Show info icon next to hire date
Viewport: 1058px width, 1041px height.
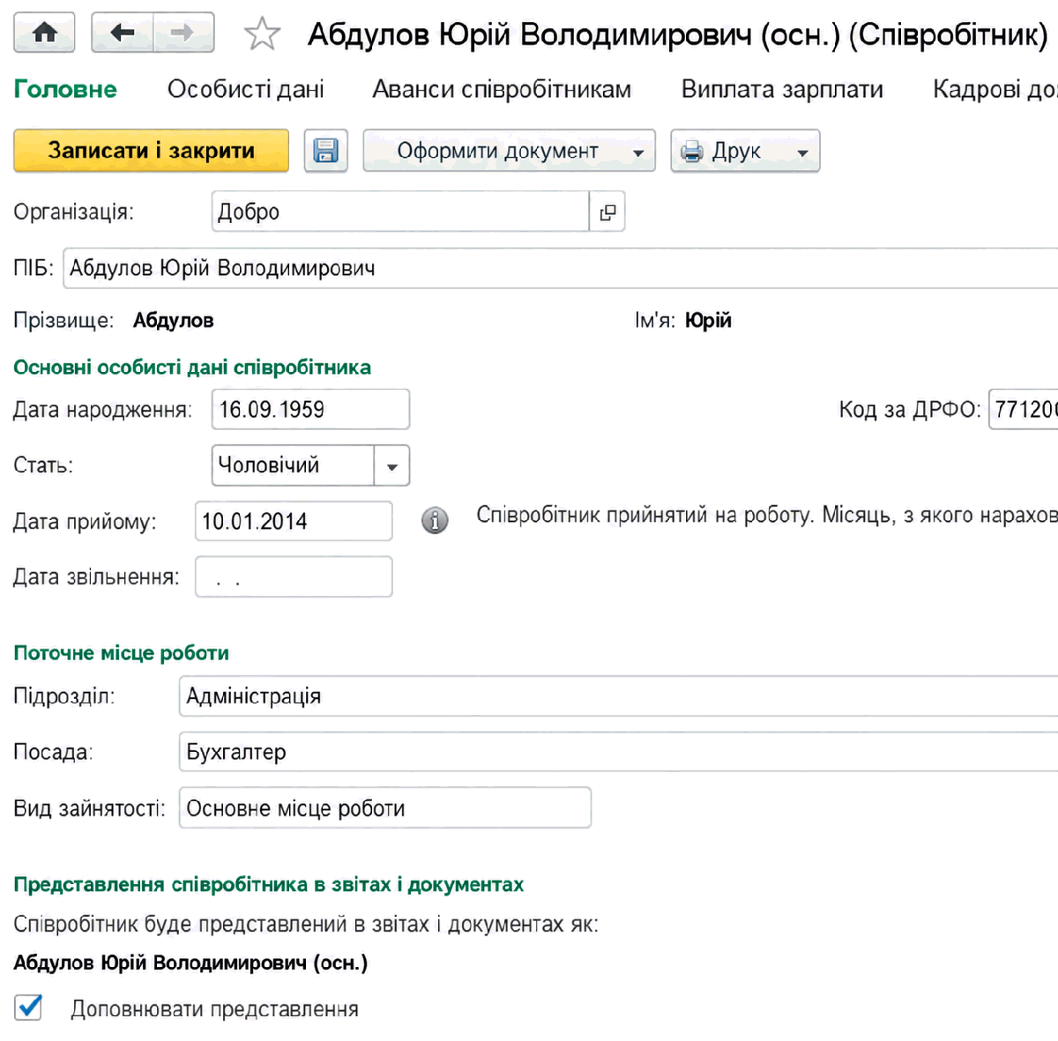tap(435, 521)
